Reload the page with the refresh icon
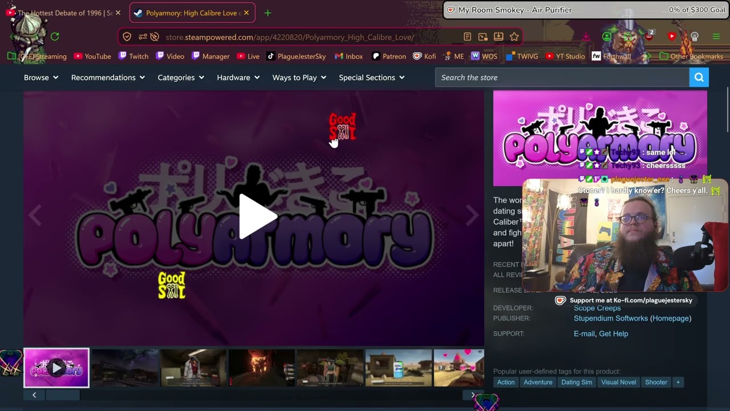This screenshot has height=411, width=730. 55,37
